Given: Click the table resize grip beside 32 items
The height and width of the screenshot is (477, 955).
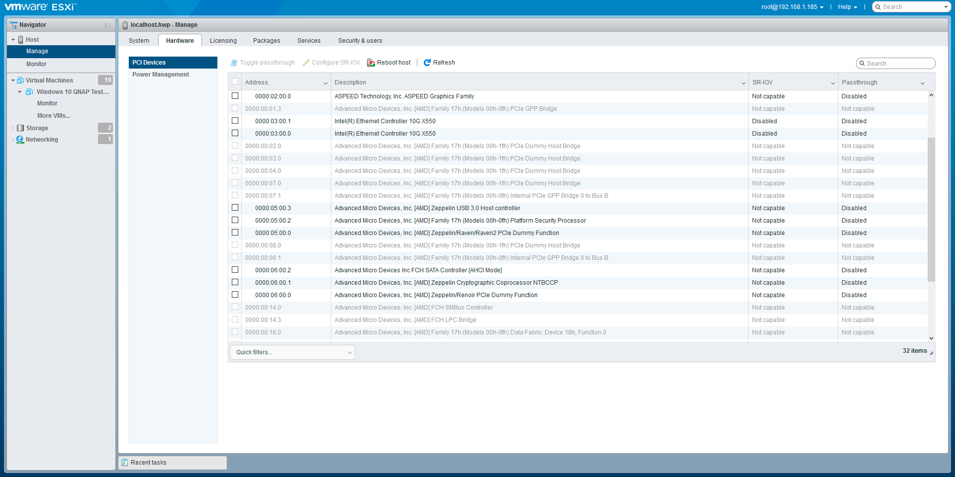Looking at the screenshot, I should (931, 352).
